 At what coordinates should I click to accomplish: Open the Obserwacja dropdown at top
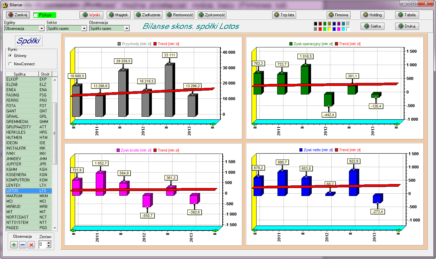(126, 29)
